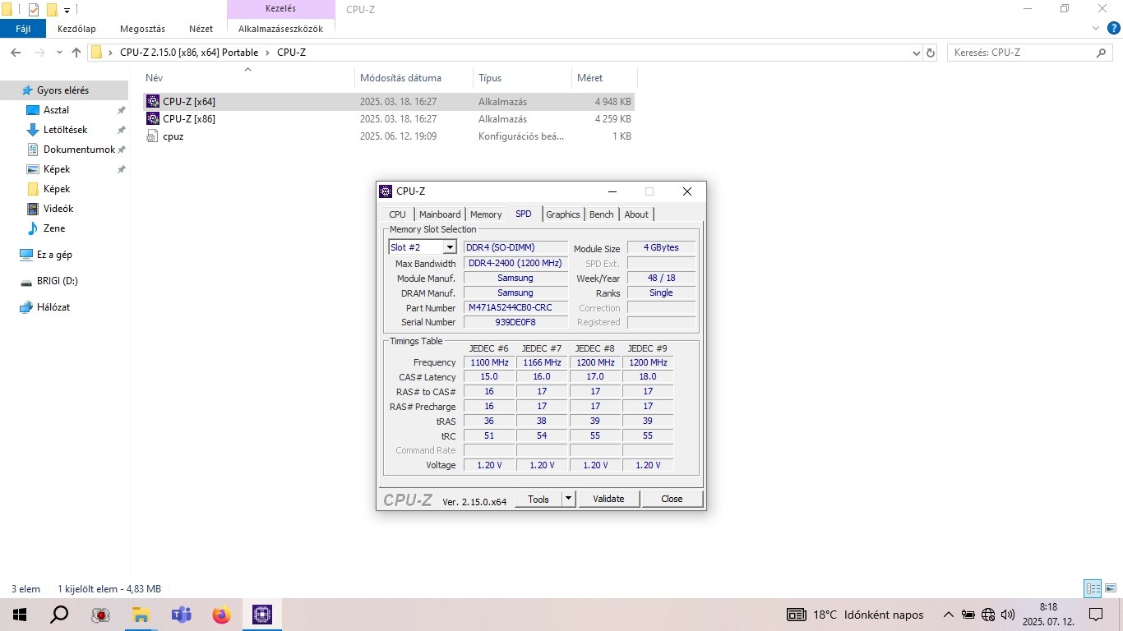Open File Explorer from taskbar

pos(141,615)
